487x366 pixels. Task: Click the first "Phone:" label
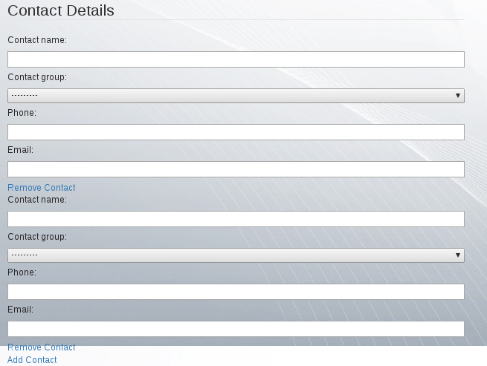tap(22, 113)
